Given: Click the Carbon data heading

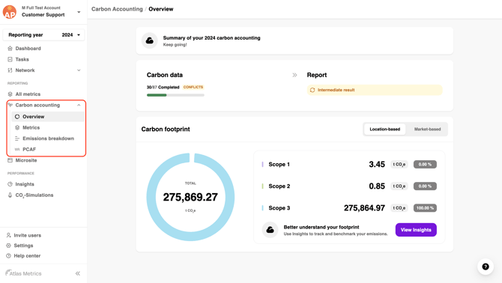Looking at the screenshot, I should click(165, 75).
